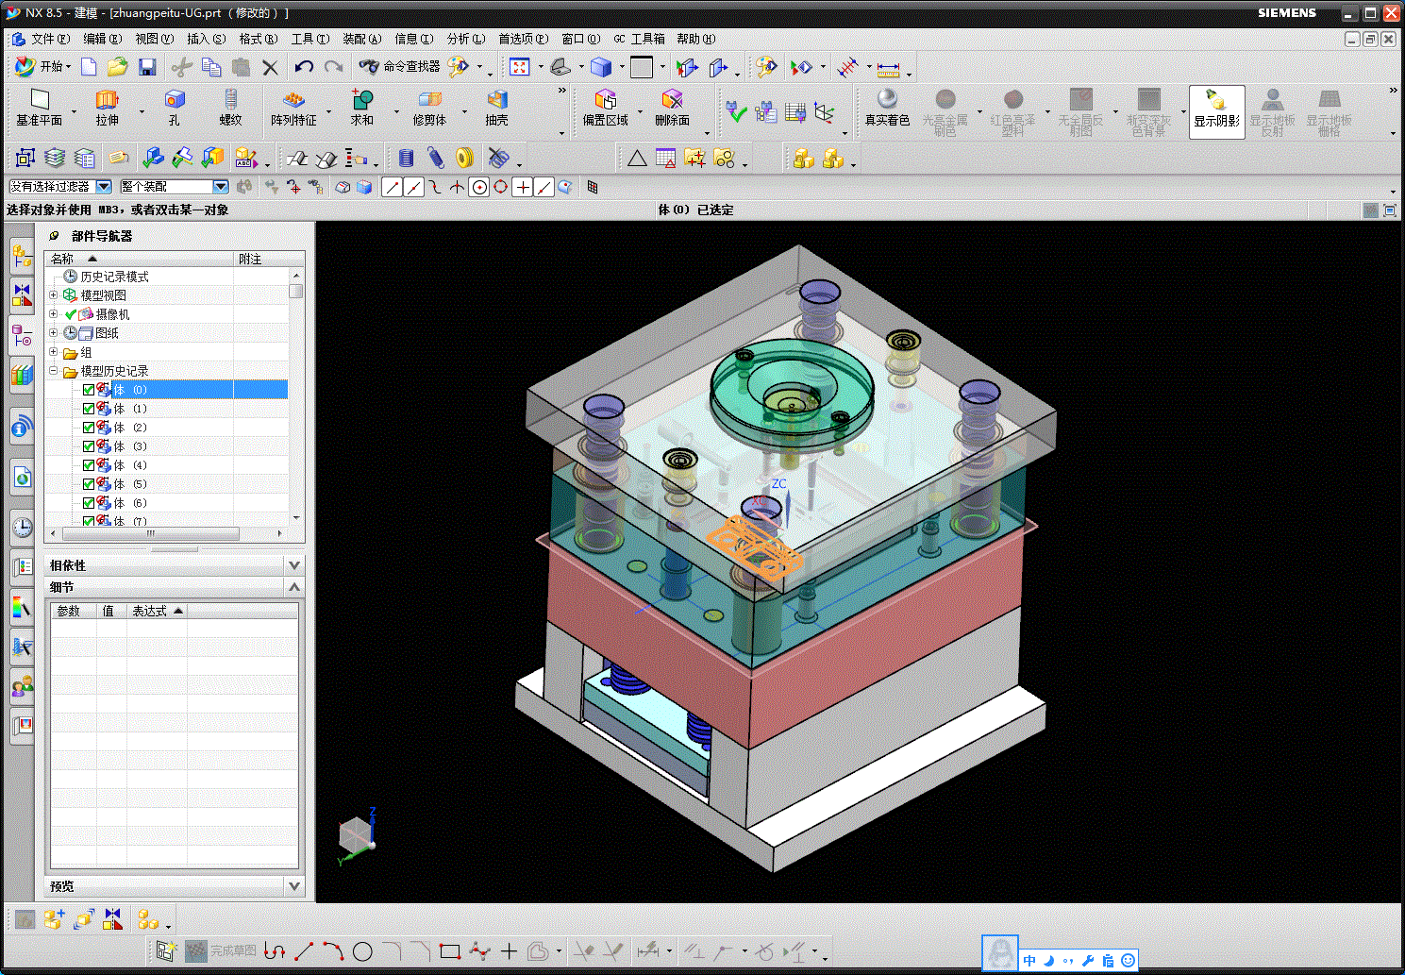
Task: Click the 表达式 column header
Action: (x=157, y=612)
